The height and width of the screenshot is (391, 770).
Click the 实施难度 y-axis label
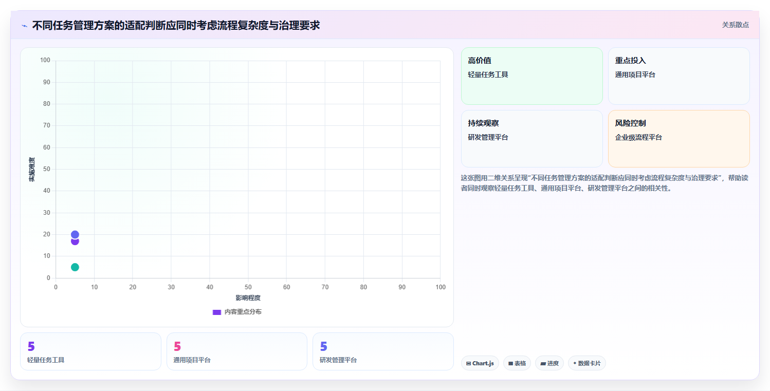click(32, 170)
